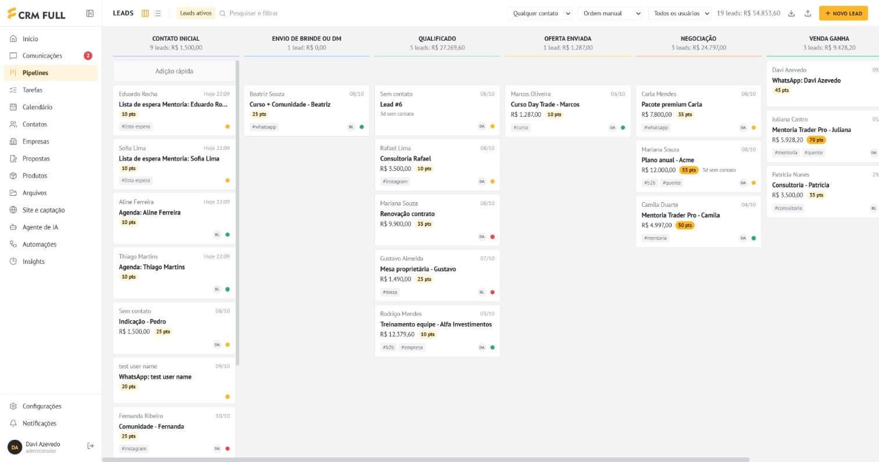The image size is (879, 462).
Task: Click the upload leads icon
Action: 807,13
